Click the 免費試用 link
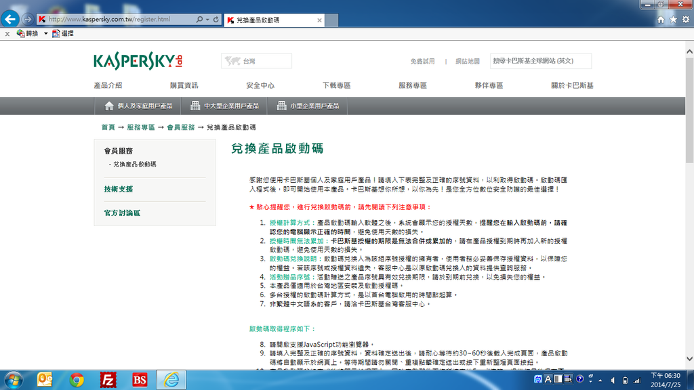 pyautogui.click(x=422, y=62)
